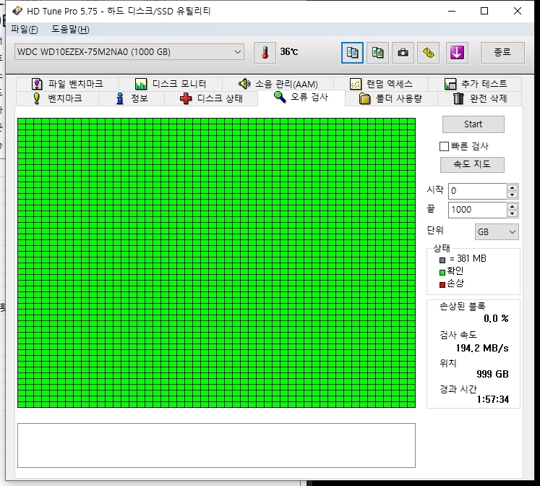
Task: Click the 194.2 MB/s scan speed value
Action: 482,348
